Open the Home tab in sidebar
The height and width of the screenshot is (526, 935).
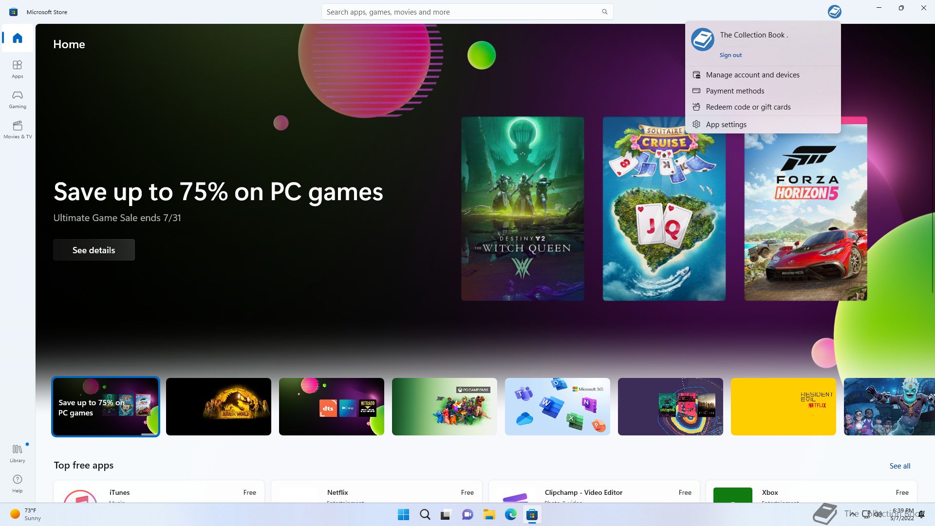18,38
